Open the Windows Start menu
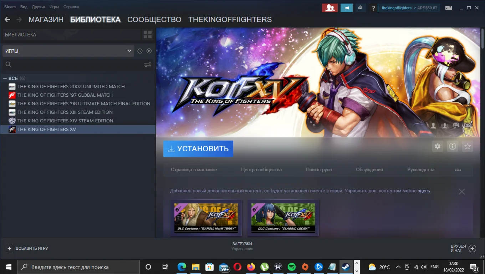The width and height of the screenshot is (485, 274). (x=8, y=267)
